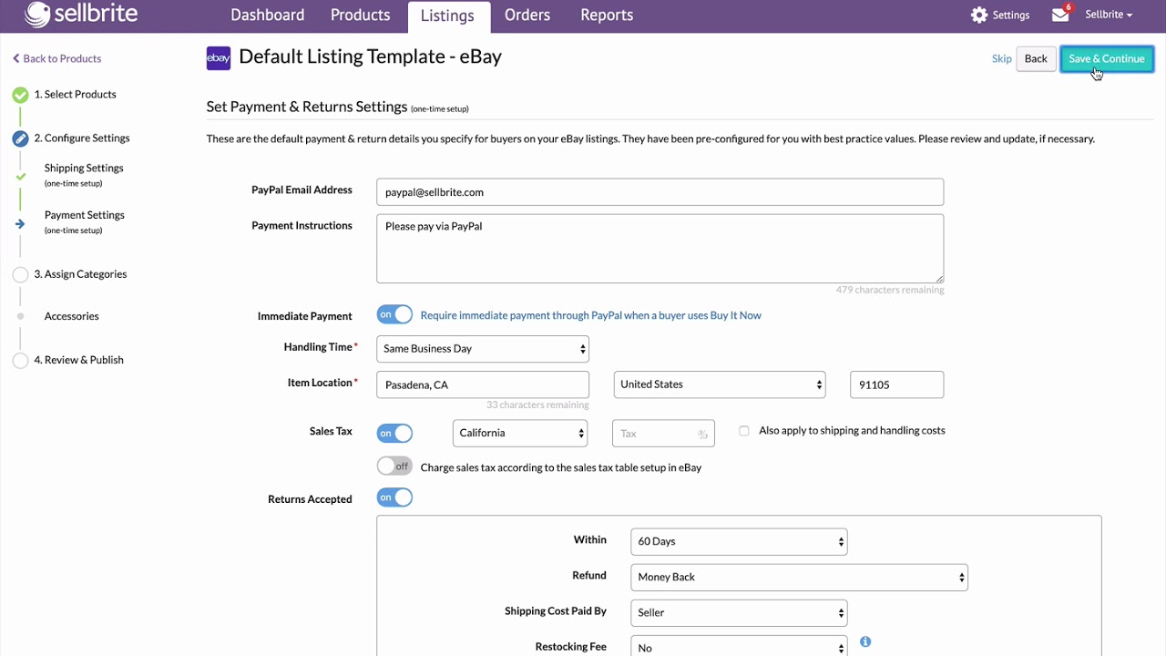Image resolution: width=1166 pixels, height=656 pixels.
Task: Open the messages envelope icon
Action: click(x=1059, y=15)
